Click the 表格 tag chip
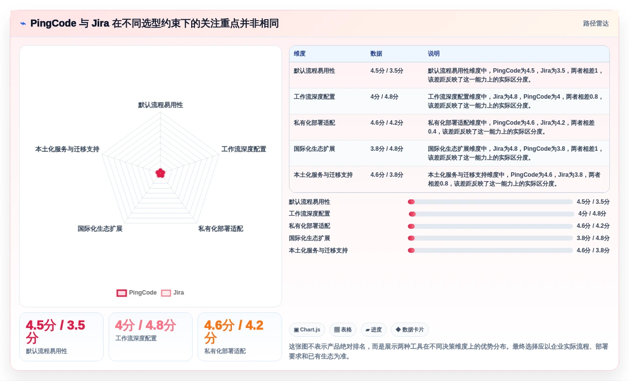Screen dimensions: 629x381 [x=343, y=330]
